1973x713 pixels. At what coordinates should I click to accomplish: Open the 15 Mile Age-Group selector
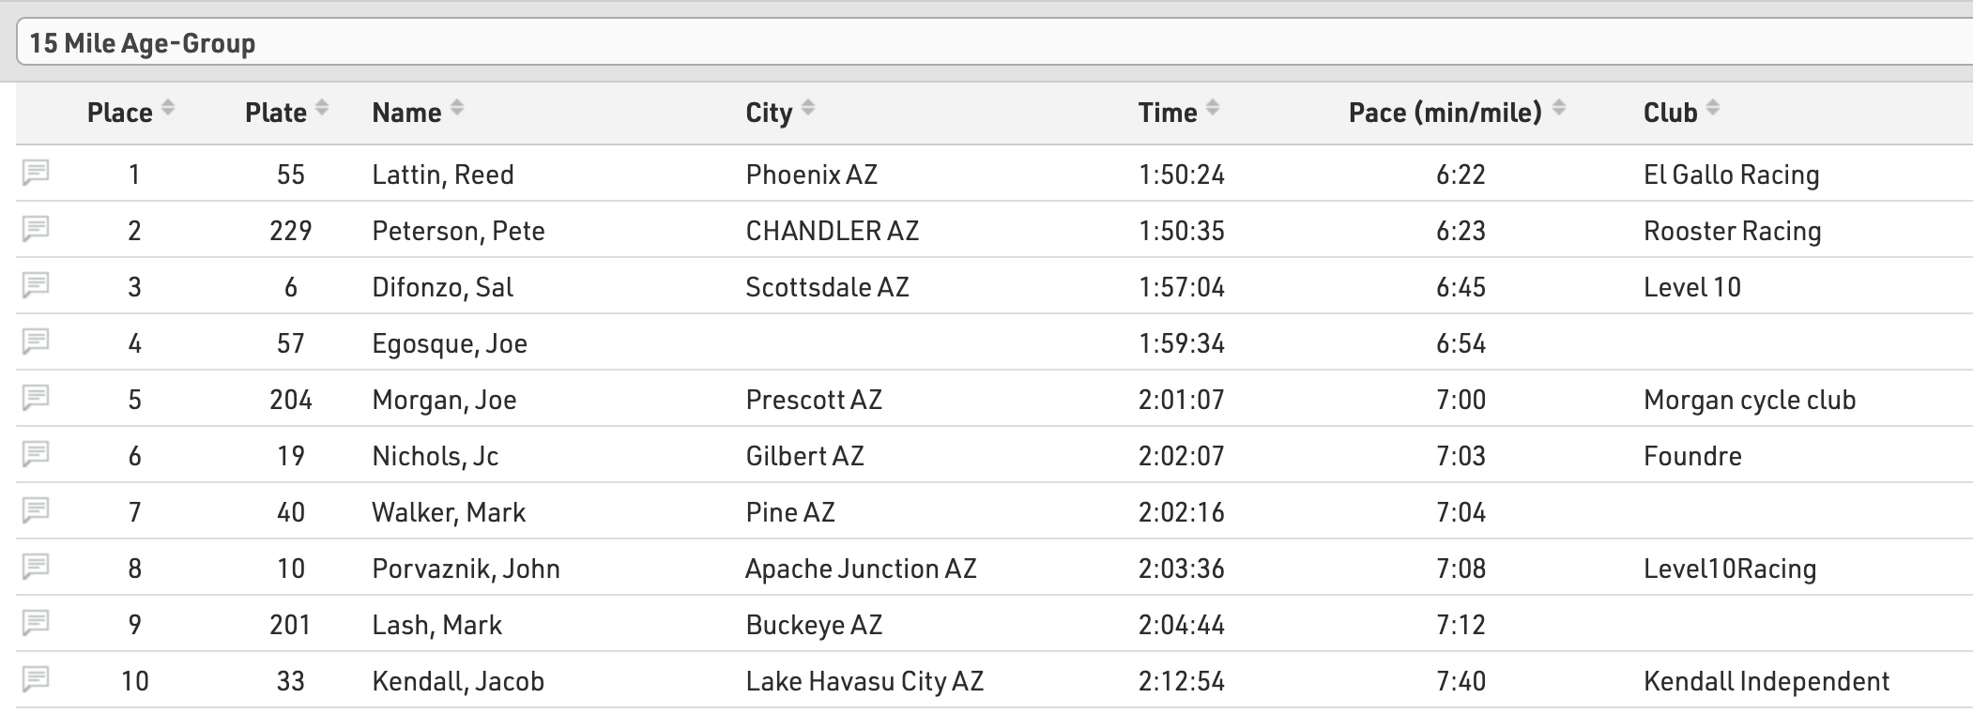pos(995,43)
